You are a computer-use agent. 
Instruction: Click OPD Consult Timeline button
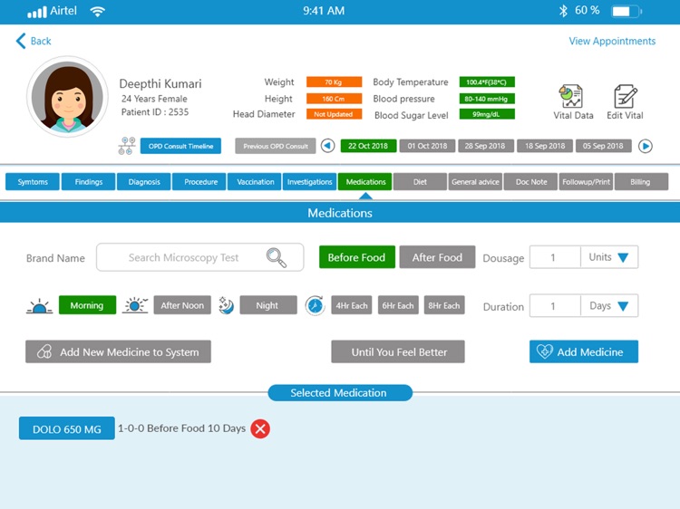click(x=180, y=146)
